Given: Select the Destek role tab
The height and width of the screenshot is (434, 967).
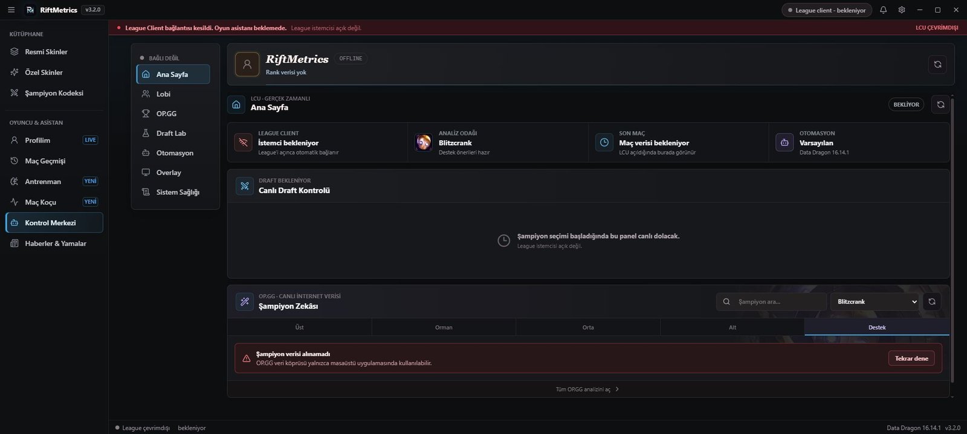Looking at the screenshot, I should coord(877,327).
